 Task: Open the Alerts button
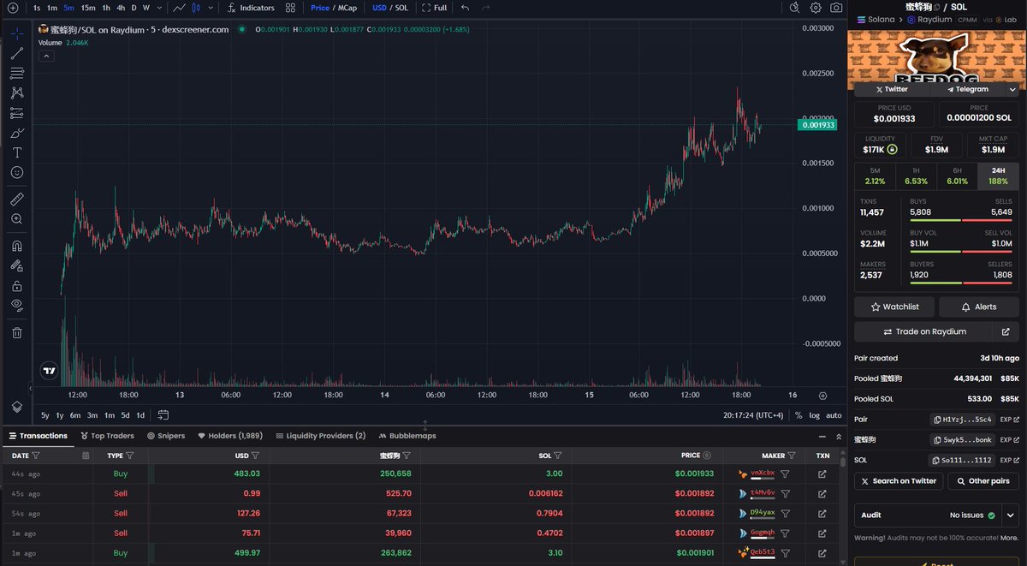(979, 307)
